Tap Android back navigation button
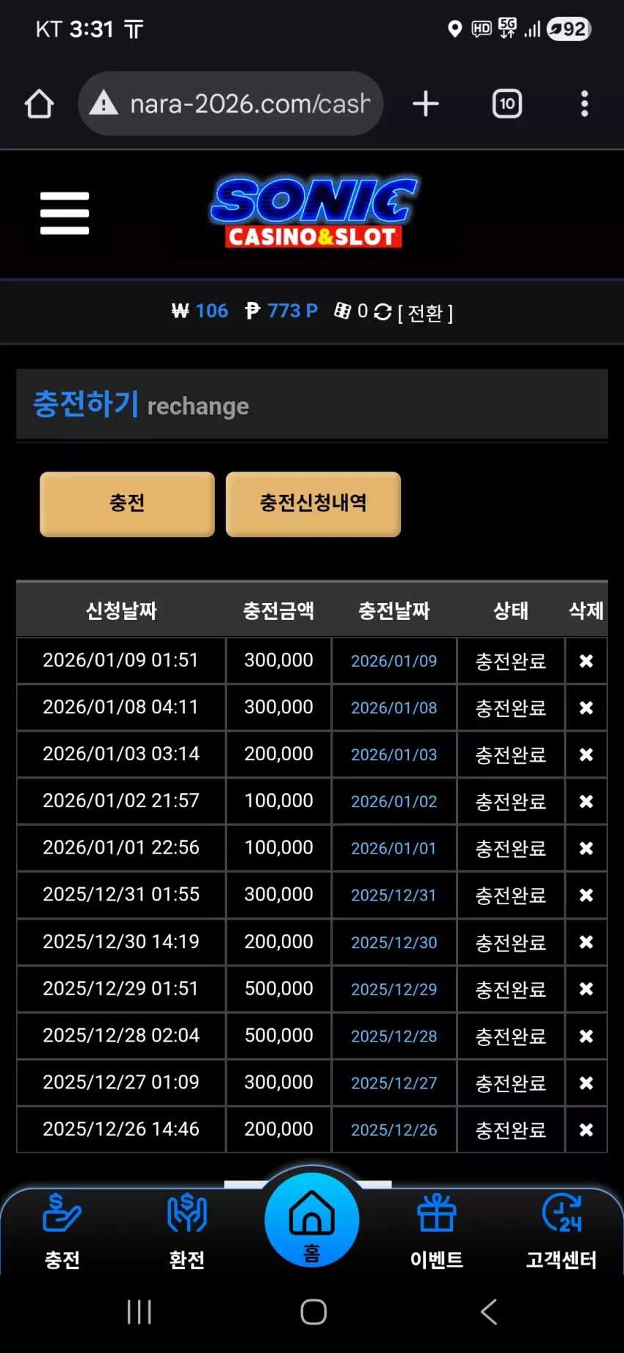 pos(488,1312)
